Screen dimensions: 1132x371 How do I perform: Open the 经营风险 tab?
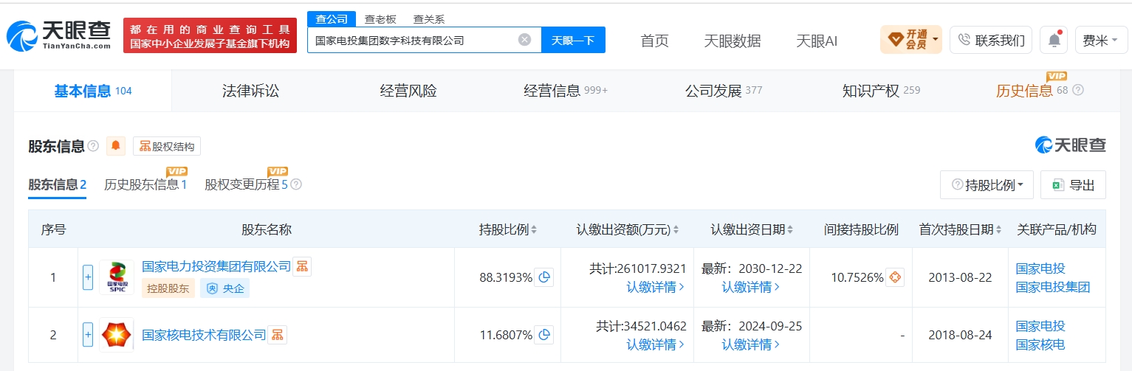click(x=408, y=91)
